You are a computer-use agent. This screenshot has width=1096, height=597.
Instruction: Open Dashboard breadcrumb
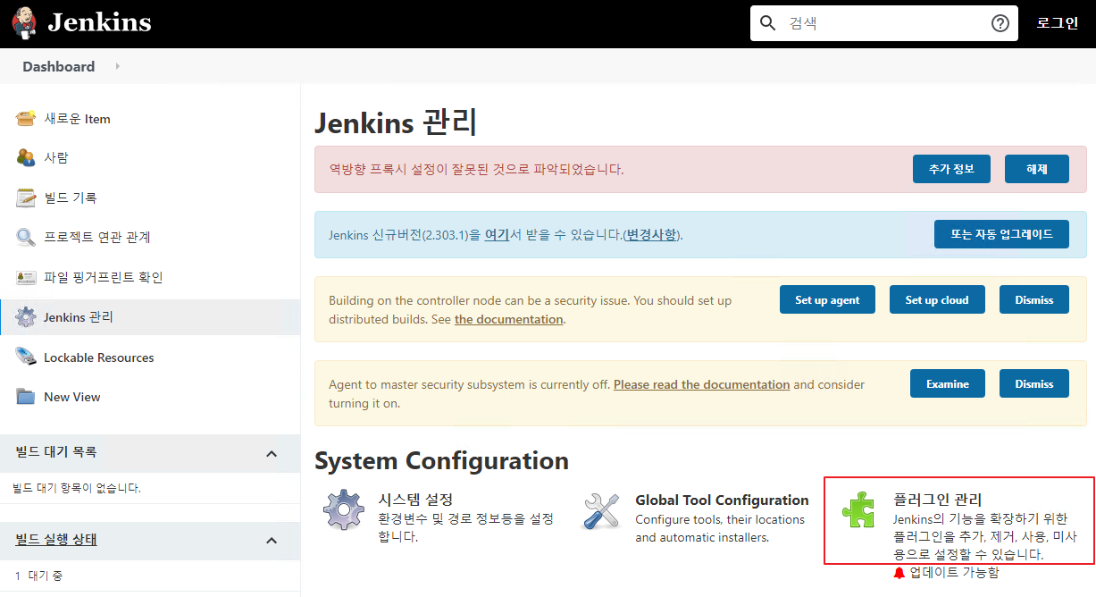click(x=59, y=66)
